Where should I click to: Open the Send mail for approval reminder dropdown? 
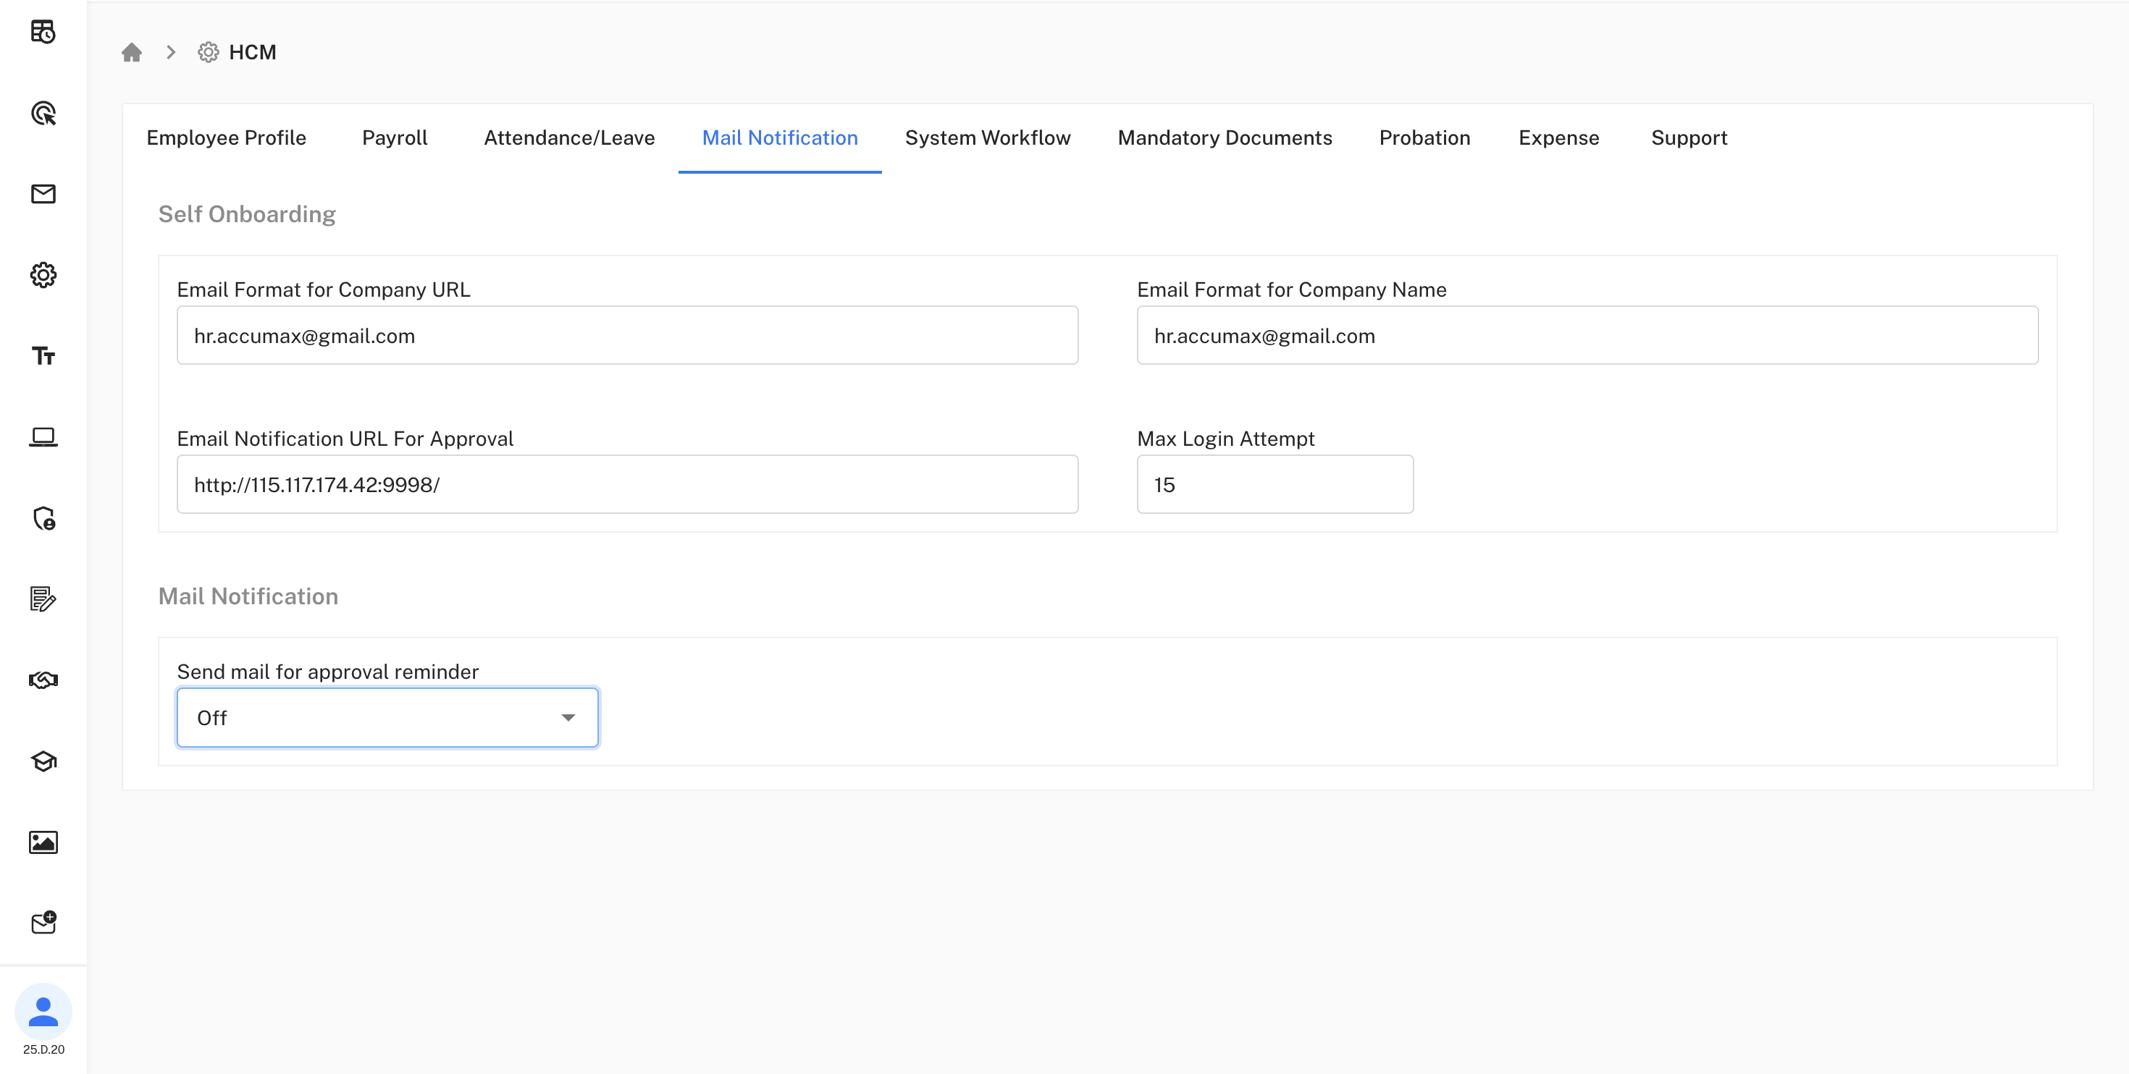coord(386,717)
